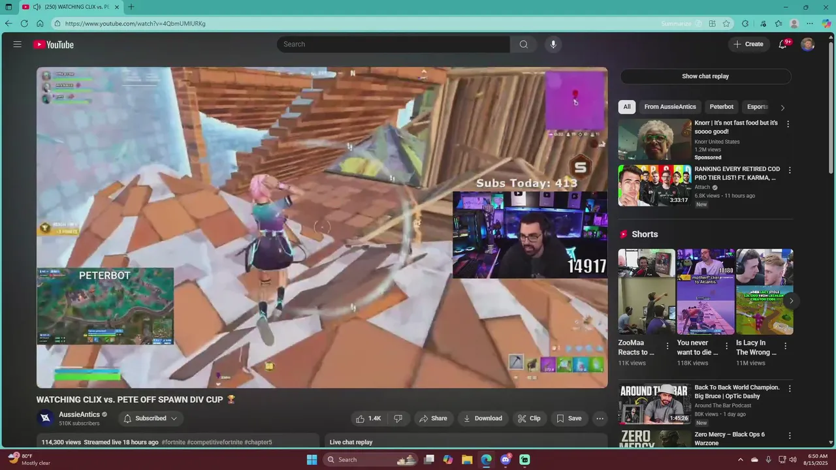The height and width of the screenshot is (470, 836).
Task: Open options for RANKING EVERY RETIRED COD video
Action: tap(790, 170)
